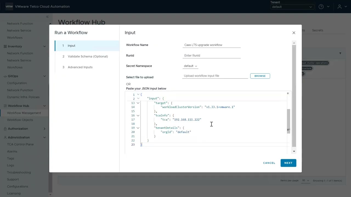Click the NEXT button
The width and height of the screenshot is (351, 197).
288,163
